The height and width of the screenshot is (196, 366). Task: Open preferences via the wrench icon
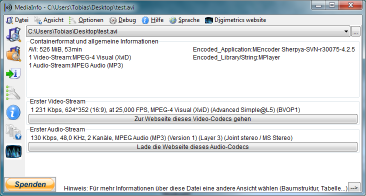13,93
